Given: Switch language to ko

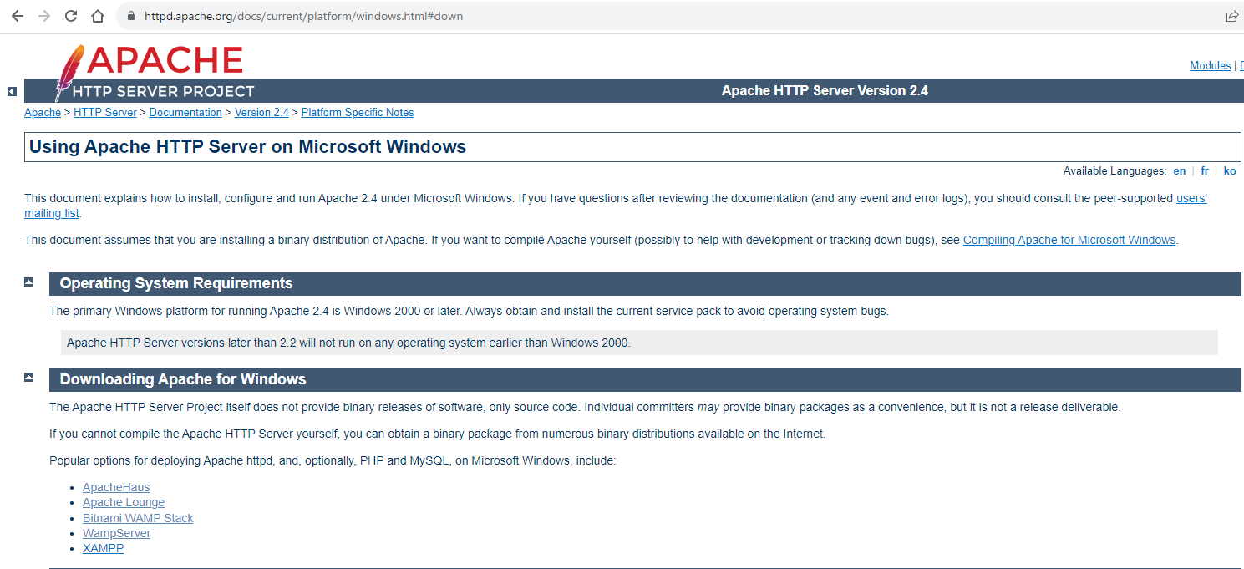Looking at the screenshot, I should (x=1230, y=170).
